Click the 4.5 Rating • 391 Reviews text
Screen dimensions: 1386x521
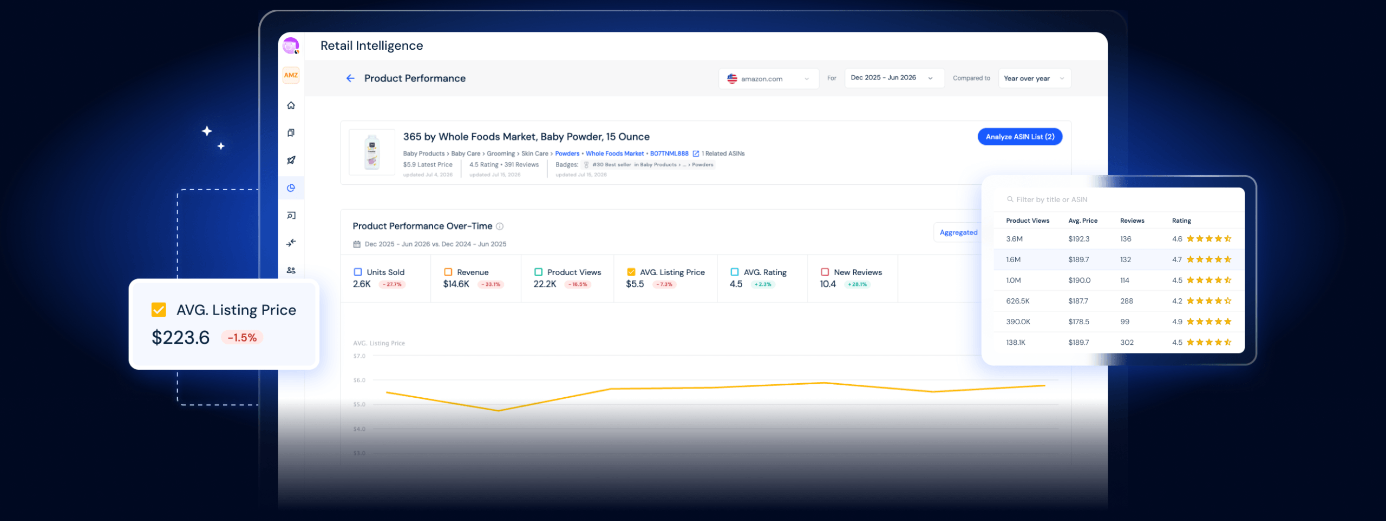(504, 165)
